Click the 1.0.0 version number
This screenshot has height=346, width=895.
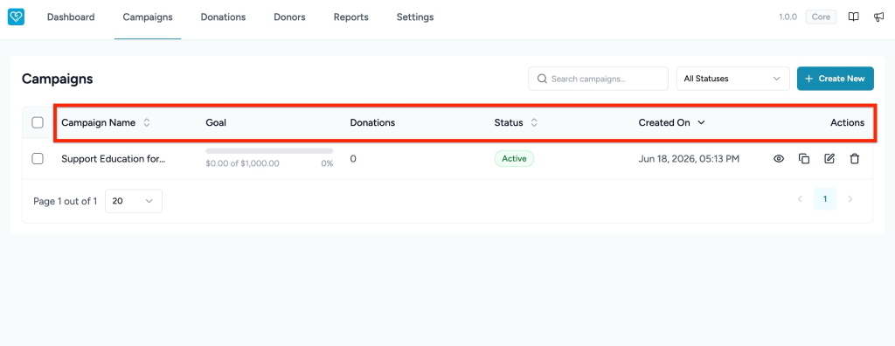[787, 17]
